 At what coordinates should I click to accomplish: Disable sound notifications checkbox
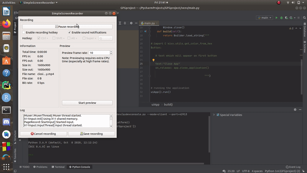tap(69, 33)
